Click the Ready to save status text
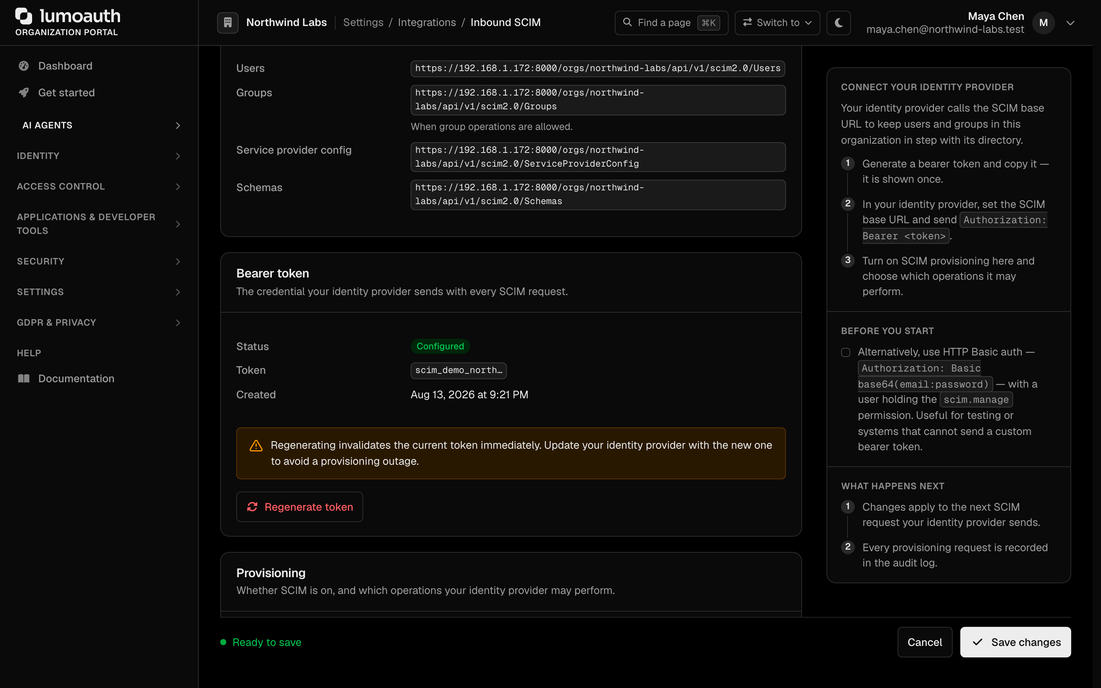The height and width of the screenshot is (688, 1101). [x=266, y=642]
